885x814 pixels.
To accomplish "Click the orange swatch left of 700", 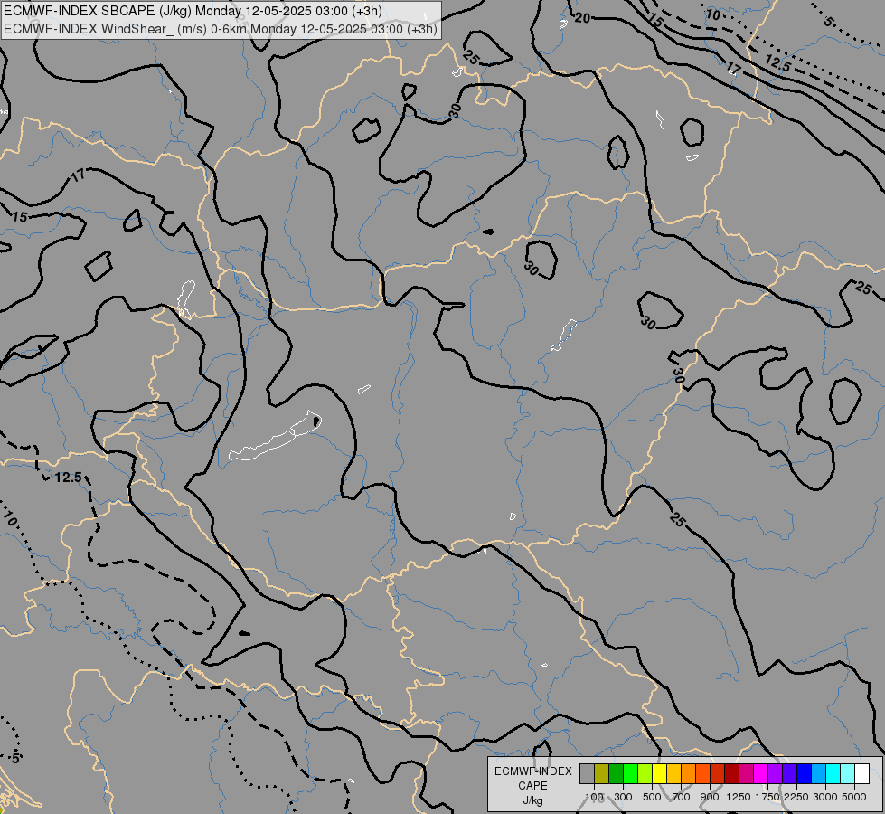I will click(689, 773).
